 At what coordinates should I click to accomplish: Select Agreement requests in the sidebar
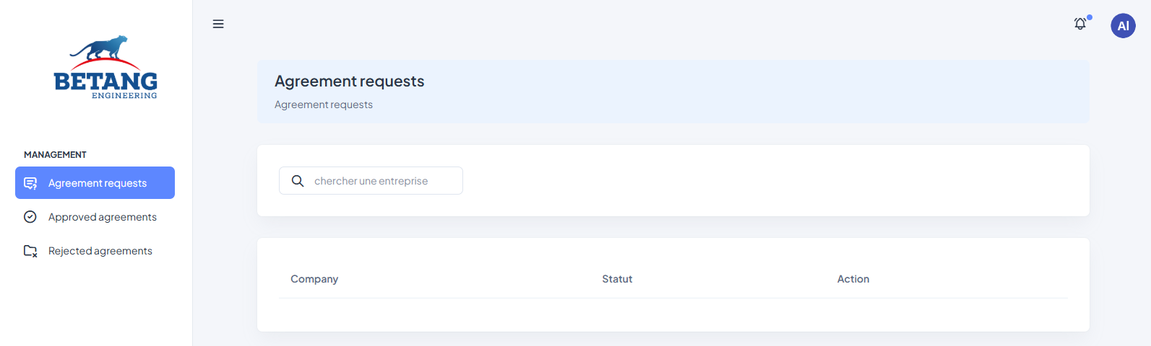(x=98, y=183)
